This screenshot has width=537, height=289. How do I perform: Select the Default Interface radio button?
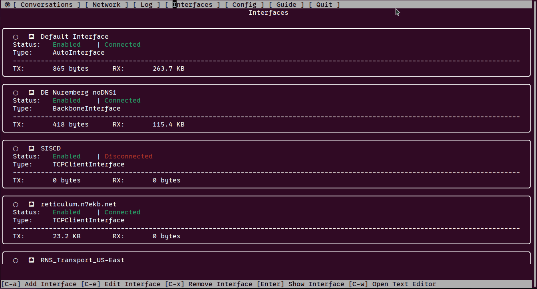(x=16, y=37)
